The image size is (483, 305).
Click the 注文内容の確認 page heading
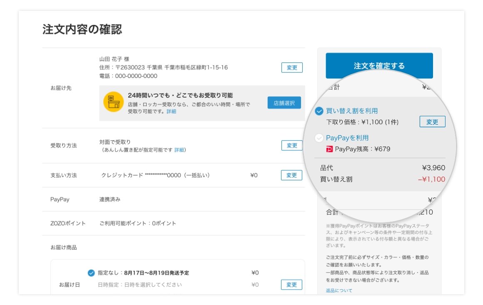[82, 29]
